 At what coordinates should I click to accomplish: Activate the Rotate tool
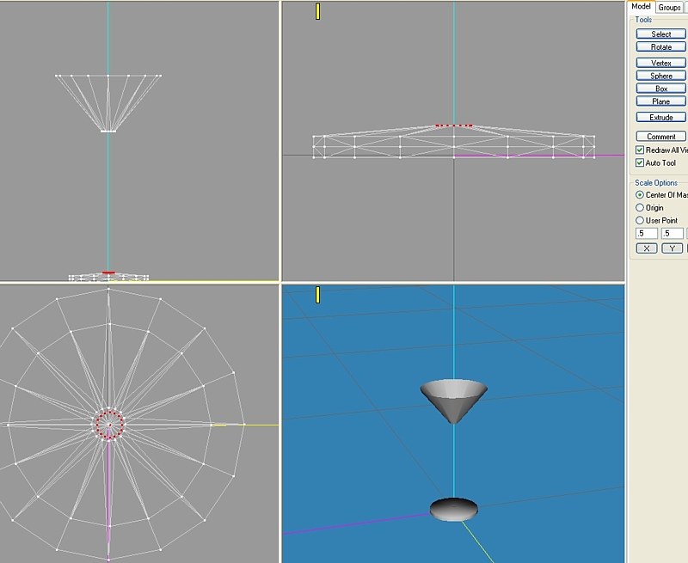(x=660, y=47)
